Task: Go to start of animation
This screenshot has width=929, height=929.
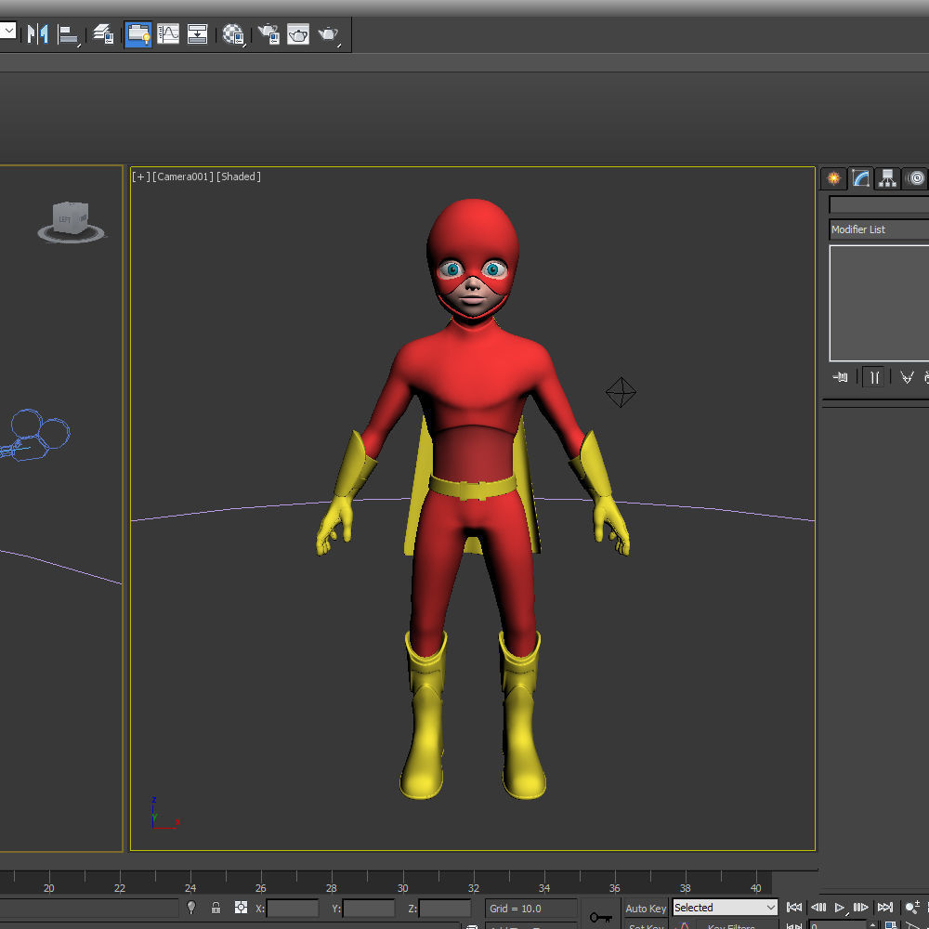Action: 794,907
